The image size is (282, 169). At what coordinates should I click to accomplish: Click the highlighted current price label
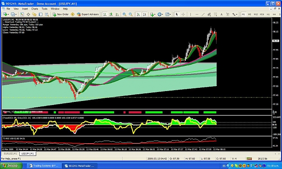[276, 41]
